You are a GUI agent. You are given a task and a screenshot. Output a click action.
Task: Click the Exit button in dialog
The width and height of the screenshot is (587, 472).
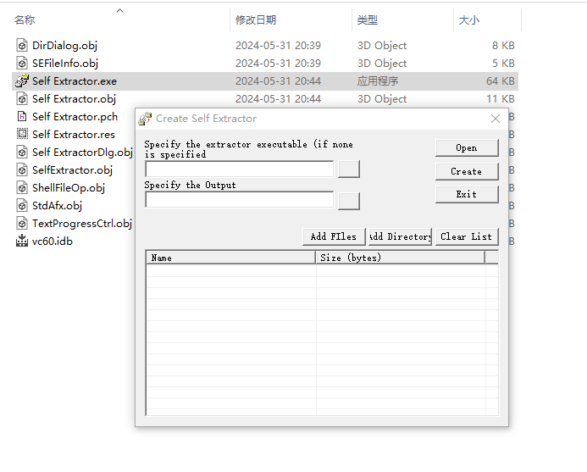[467, 194]
